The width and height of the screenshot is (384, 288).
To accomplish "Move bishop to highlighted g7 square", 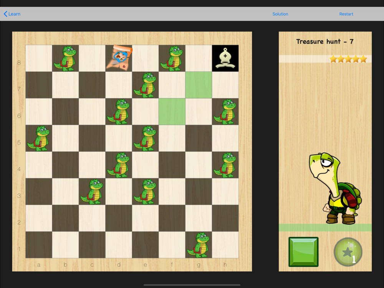I will pos(199,85).
